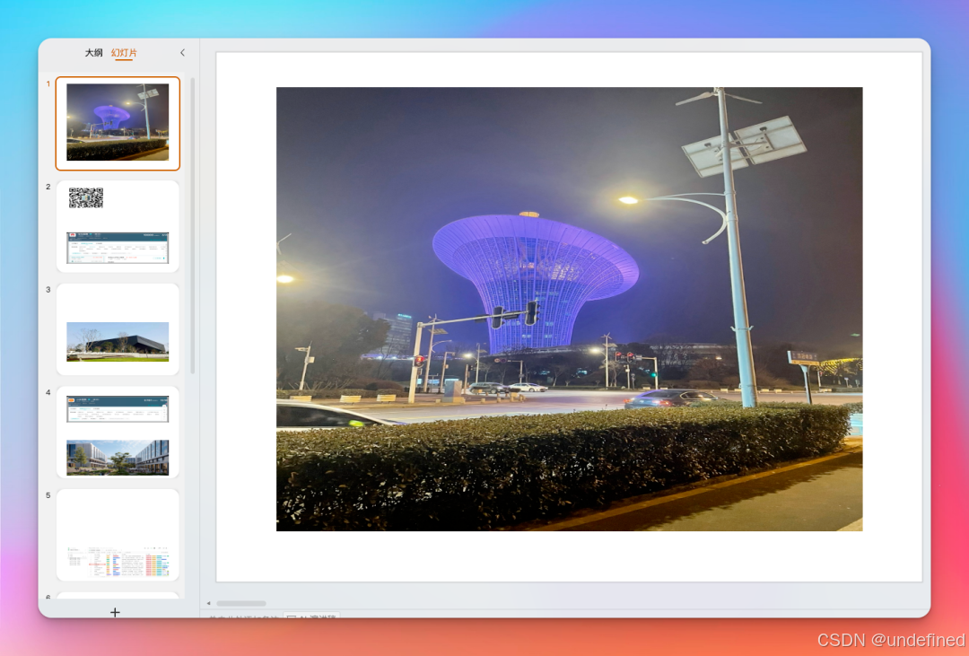Switch to the 大纲 outline tab
969x656 pixels.
93,53
